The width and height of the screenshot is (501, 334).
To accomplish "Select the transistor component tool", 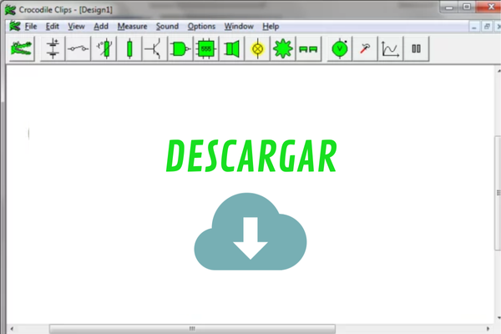I will point(154,48).
